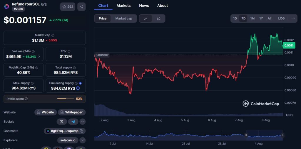Click contract address 8gHPxq...uwpump
301x149 pixels.
coord(65,131)
